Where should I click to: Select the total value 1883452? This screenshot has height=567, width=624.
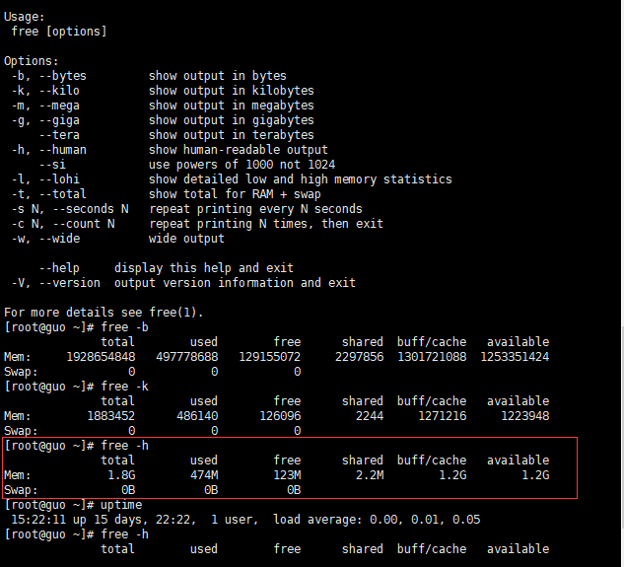click(111, 416)
